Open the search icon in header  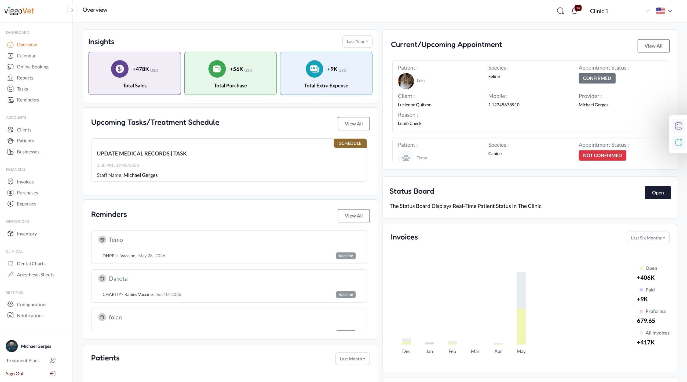(560, 11)
